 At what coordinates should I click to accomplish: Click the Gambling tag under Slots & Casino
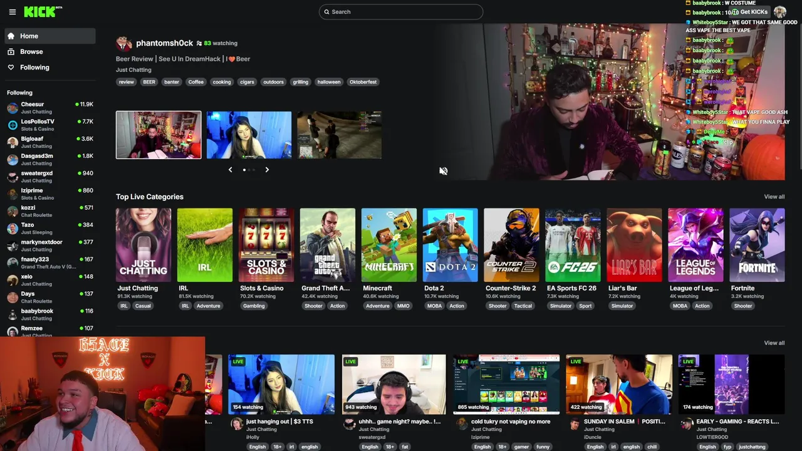click(x=254, y=306)
